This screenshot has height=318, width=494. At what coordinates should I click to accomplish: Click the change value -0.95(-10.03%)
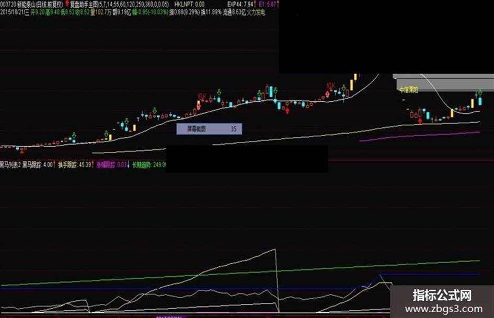pos(150,13)
